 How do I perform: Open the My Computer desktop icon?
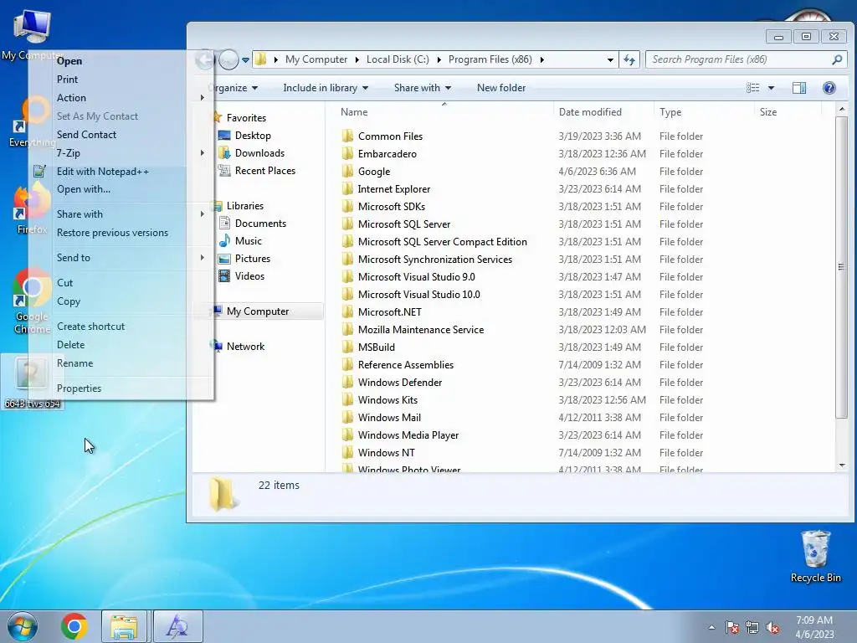32,33
